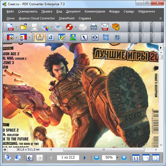Click the previous view back arrow
Screen dimensions: 166x166
(30, 158)
